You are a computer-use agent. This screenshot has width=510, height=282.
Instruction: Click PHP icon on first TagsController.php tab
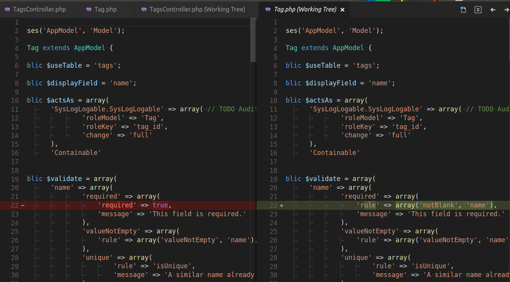[7, 10]
